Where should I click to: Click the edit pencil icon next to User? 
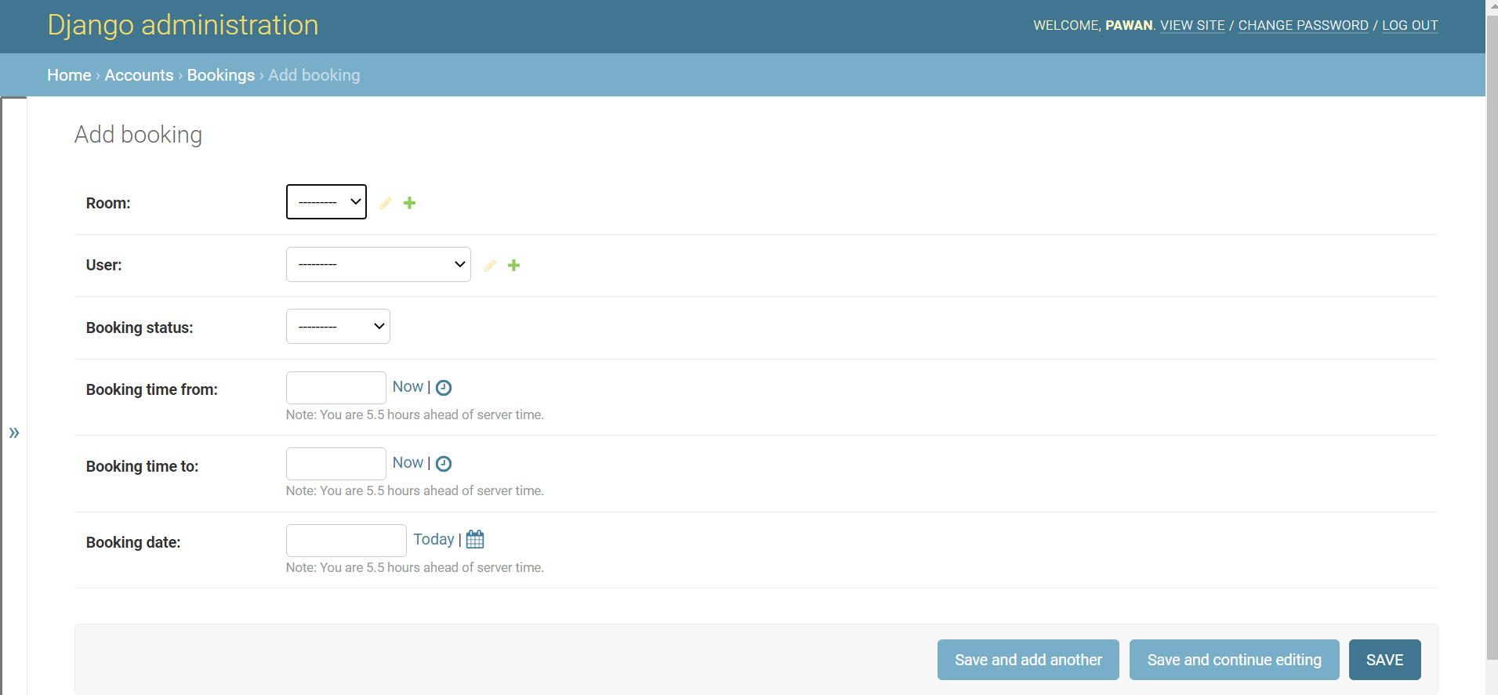point(490,266)
